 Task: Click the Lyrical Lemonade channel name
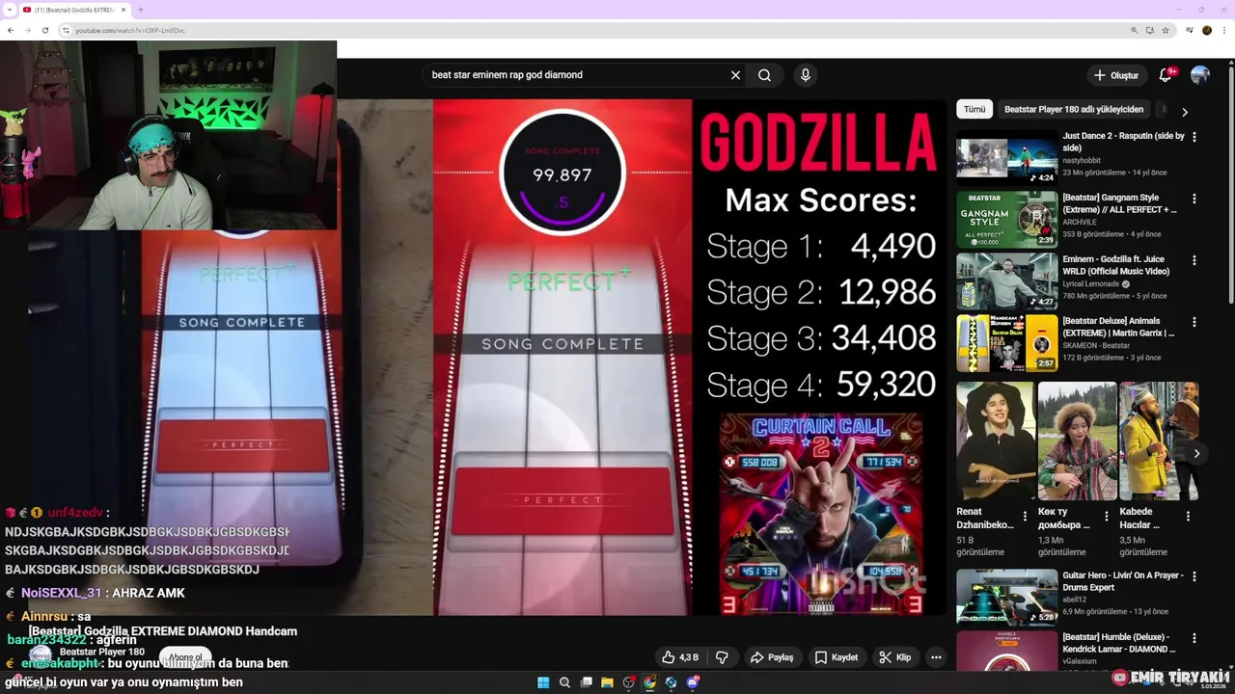(1090, 284)
